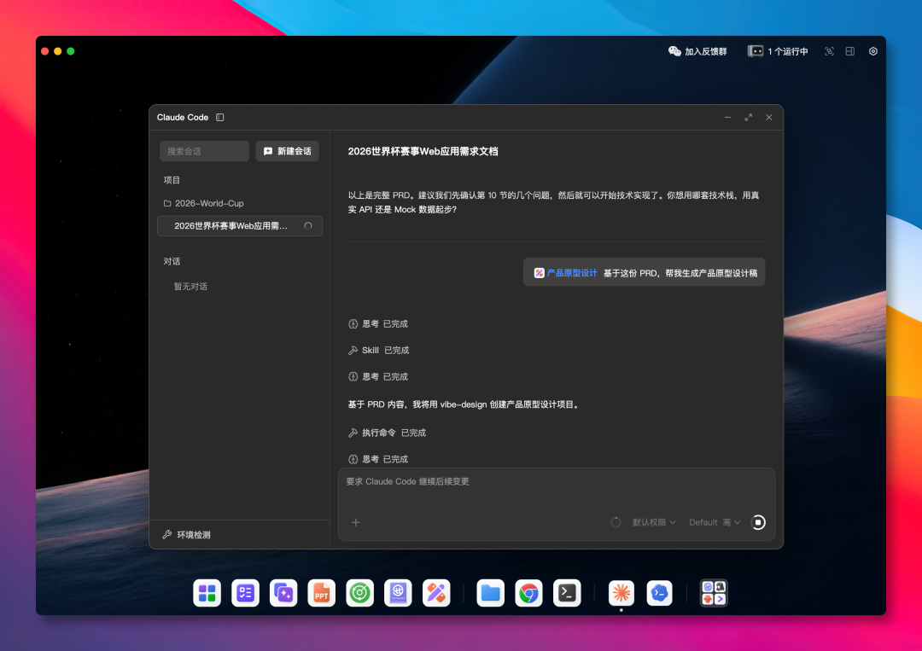The height and width of the screenshot is (651, 922).
Task: Expand the Claude Code window with fullscreen arrows icon
Action: pyautogui.click(x=749, y=118)
